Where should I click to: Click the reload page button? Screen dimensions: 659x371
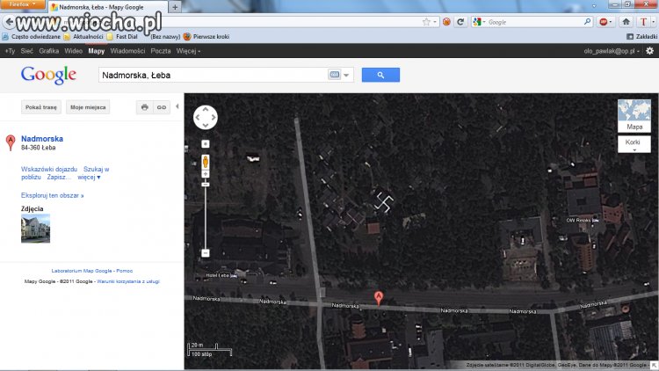click(460, 22)
